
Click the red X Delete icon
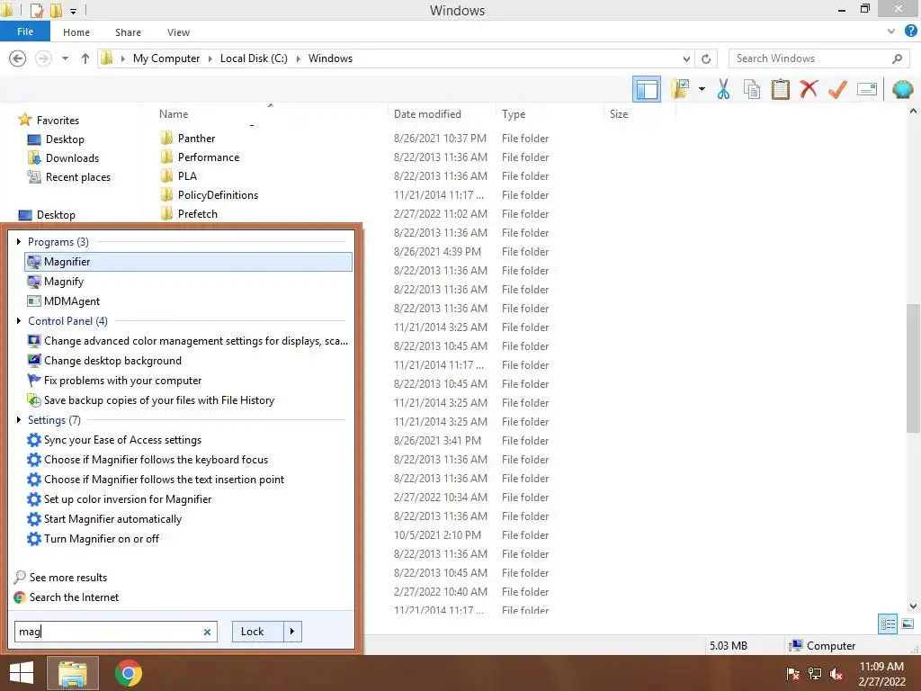pyautogui.click(x=809, y=89)
